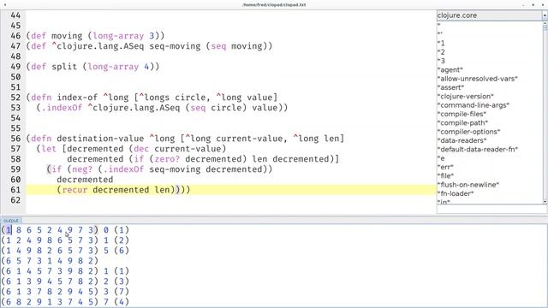The image size is (548, 308).
Task: Click line number 56 in gutter
Action: pos(15,139)
